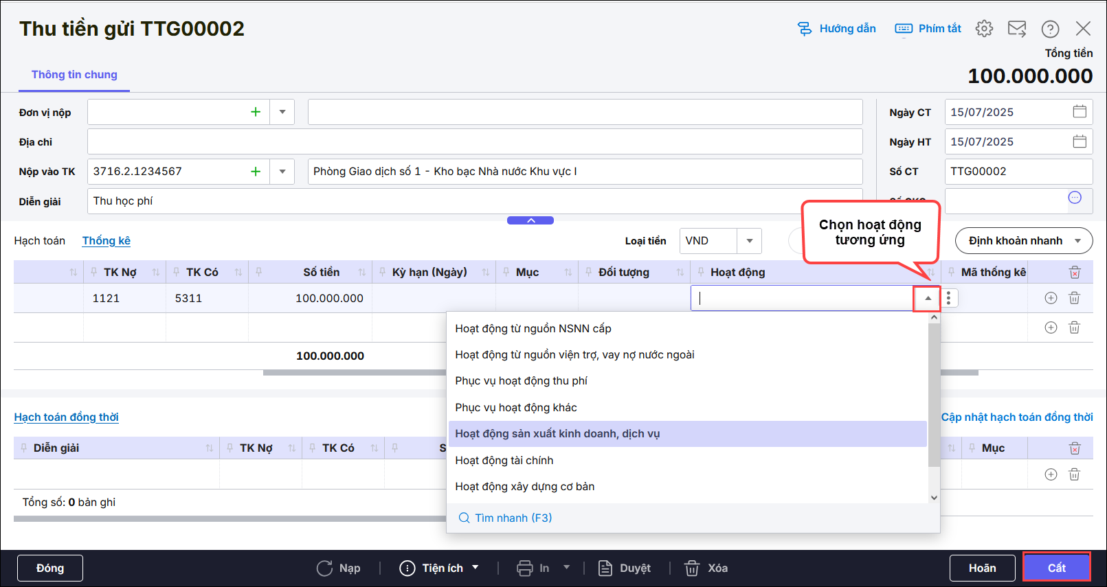Click the Diễn giải text field

pyautogui.click(x=474, y=201)
